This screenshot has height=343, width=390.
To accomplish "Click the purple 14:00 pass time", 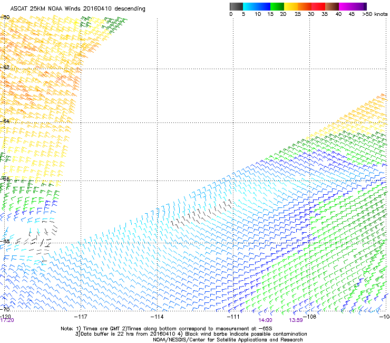I will (265, 320).
